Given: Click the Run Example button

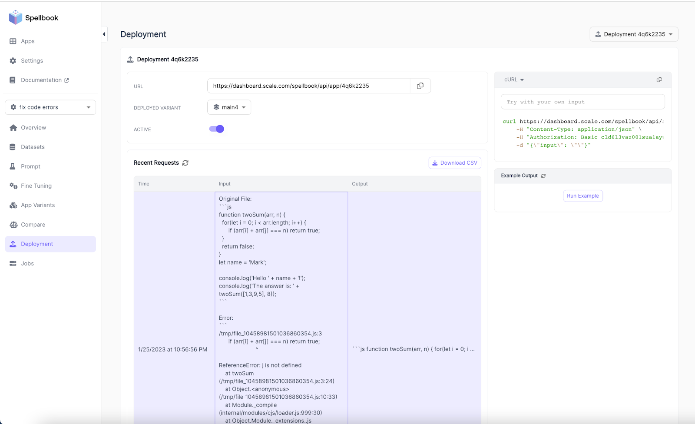Looking at the screenshot, I should 583,196.
